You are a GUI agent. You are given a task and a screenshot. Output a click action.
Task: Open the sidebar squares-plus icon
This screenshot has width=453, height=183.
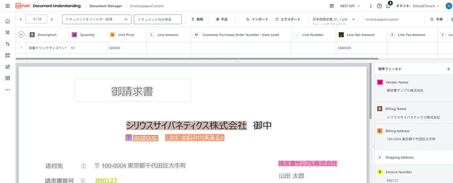pos(8,55)
